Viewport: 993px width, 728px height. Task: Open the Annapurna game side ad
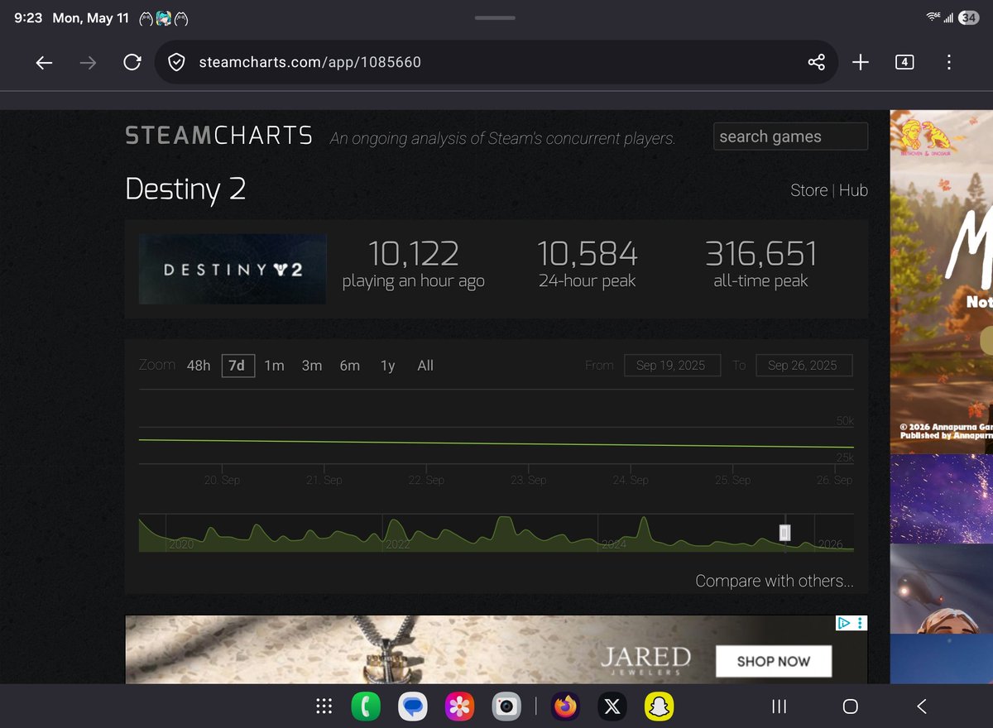942,281
